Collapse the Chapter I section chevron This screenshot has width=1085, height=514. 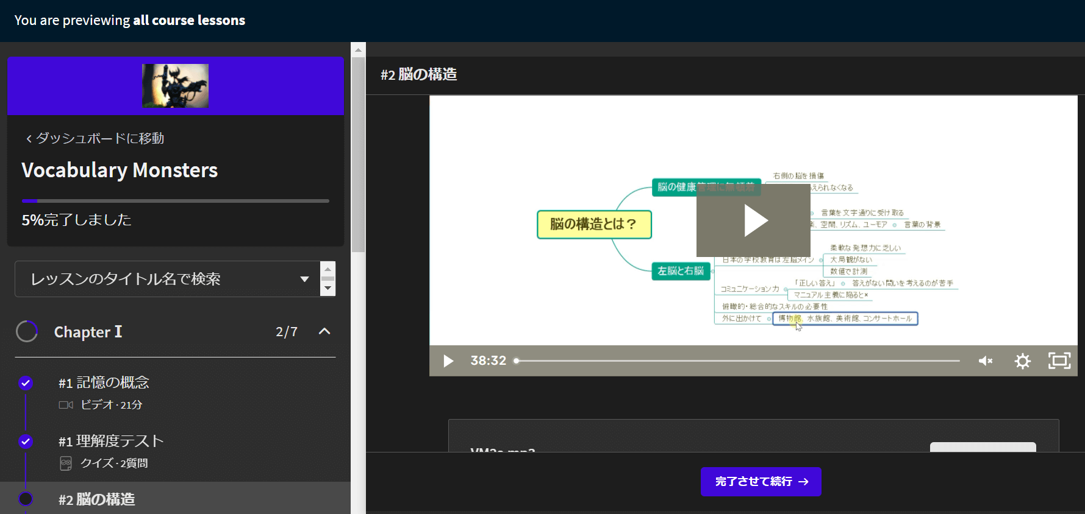click(x=324, y=331)
